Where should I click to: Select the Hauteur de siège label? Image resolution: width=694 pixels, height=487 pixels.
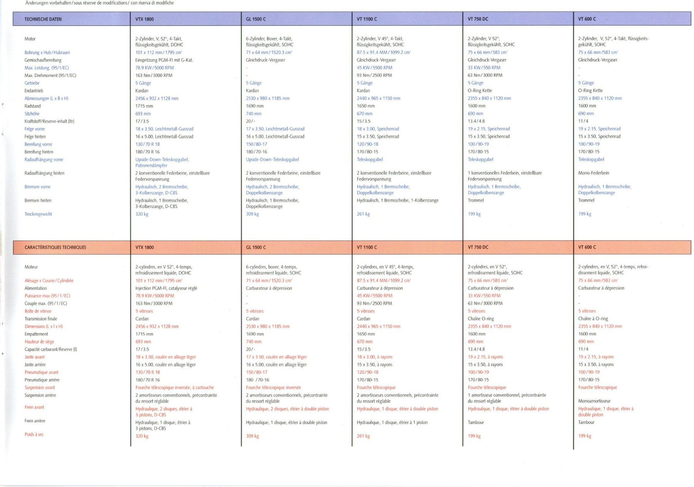(39, 342)
